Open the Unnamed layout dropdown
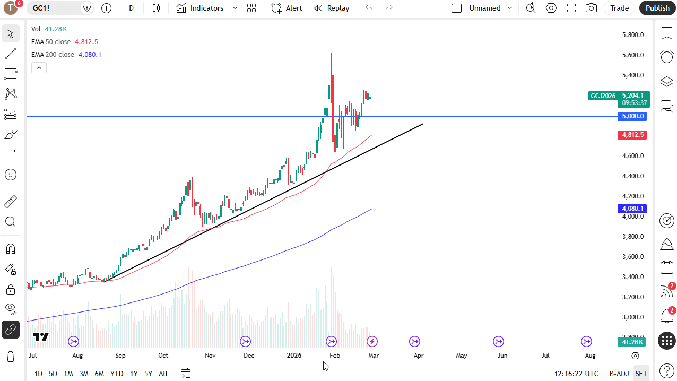This screenshot has width=677, height=381. point(491,8)
